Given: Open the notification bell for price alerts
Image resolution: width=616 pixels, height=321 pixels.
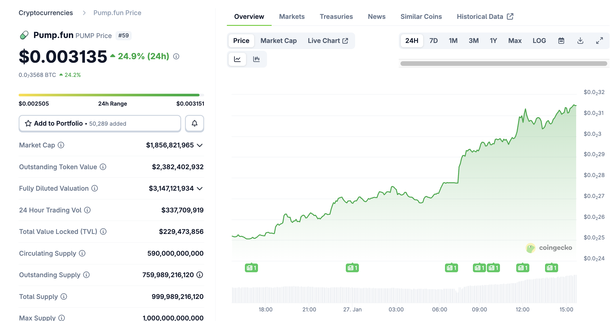Looking at the screenshot, I should (194, 123).
